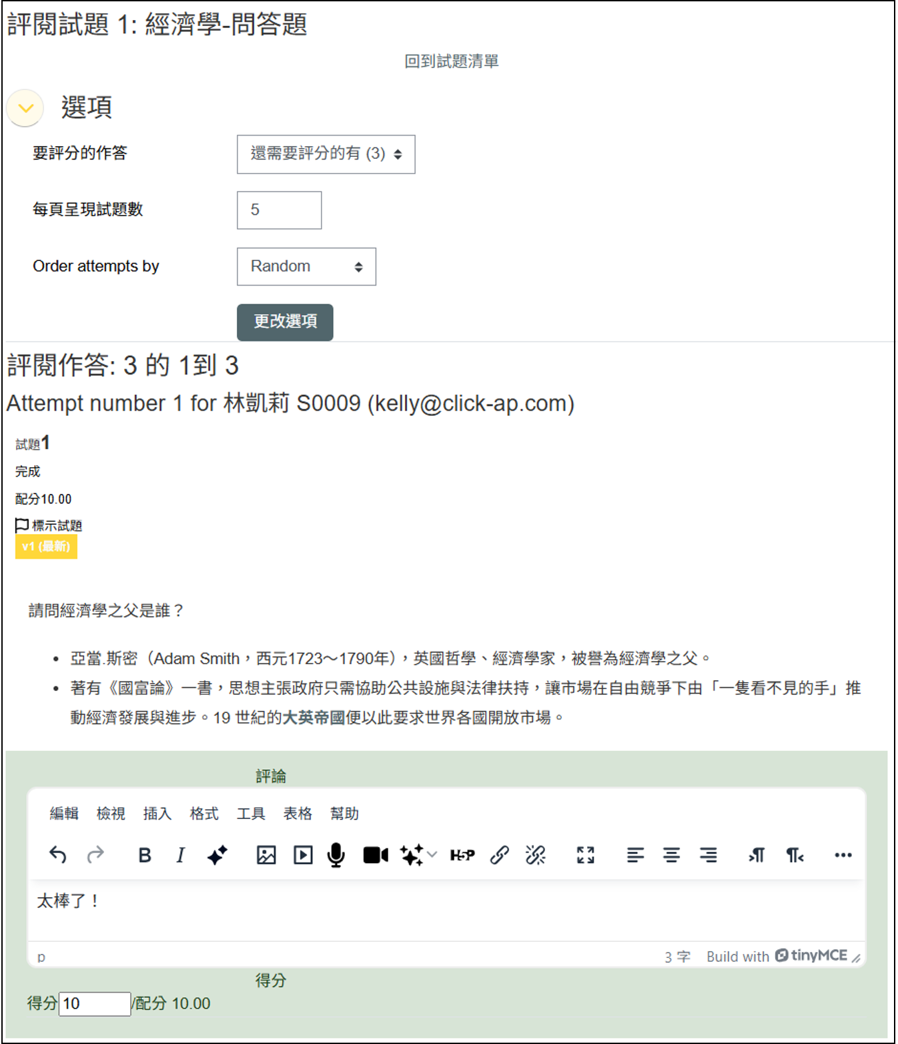Toggle fullscreen mode in the editor
This screenshot has width=898, height=1044.
(x=586, y=854)
